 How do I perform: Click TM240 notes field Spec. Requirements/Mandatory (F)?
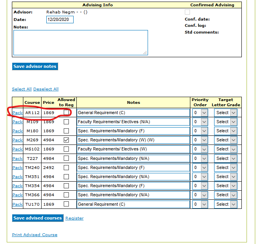[133, 167]
